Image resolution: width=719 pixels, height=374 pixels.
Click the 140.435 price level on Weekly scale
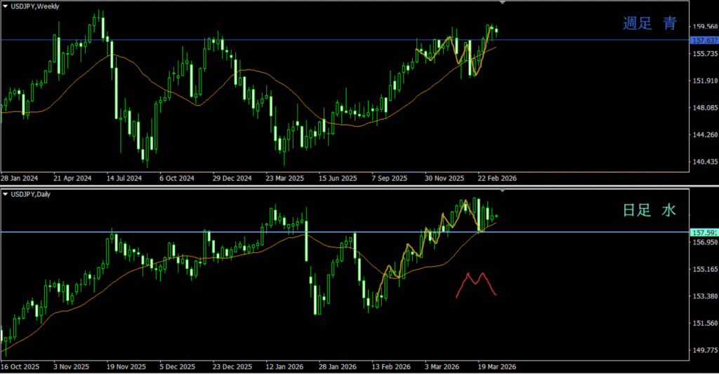point(704,162)
